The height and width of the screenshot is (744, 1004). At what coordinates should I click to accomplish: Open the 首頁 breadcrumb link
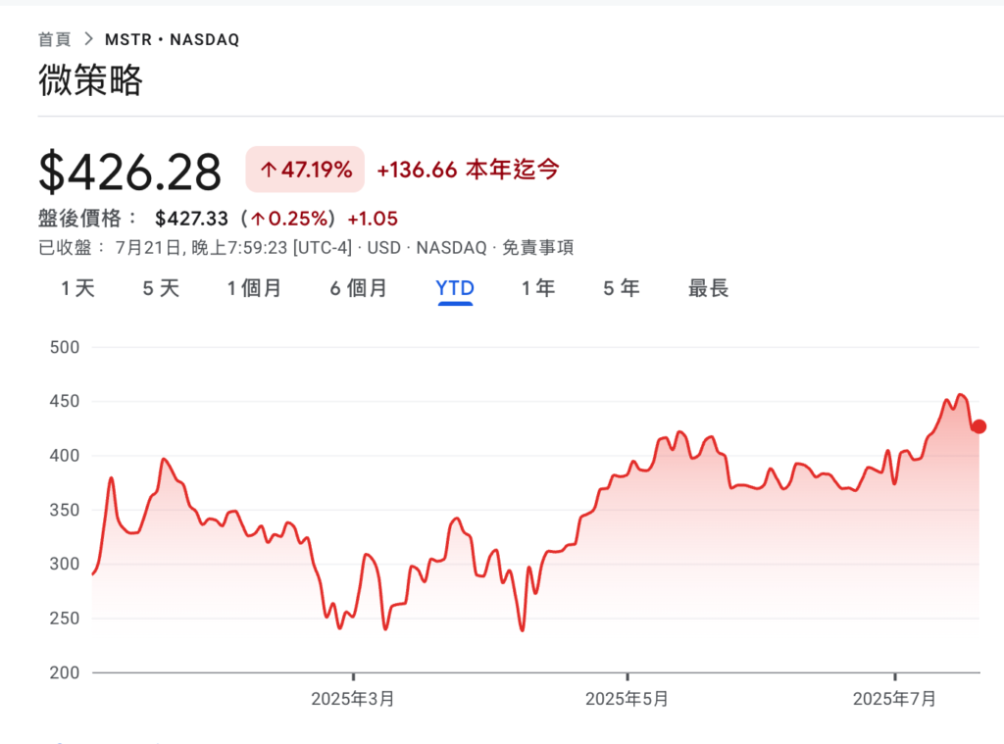[x=54, y=39]
